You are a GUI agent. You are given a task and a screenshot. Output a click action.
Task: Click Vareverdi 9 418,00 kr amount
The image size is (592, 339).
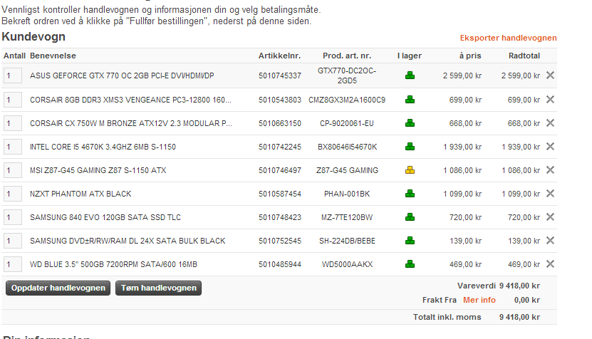(x=519, y=286)
